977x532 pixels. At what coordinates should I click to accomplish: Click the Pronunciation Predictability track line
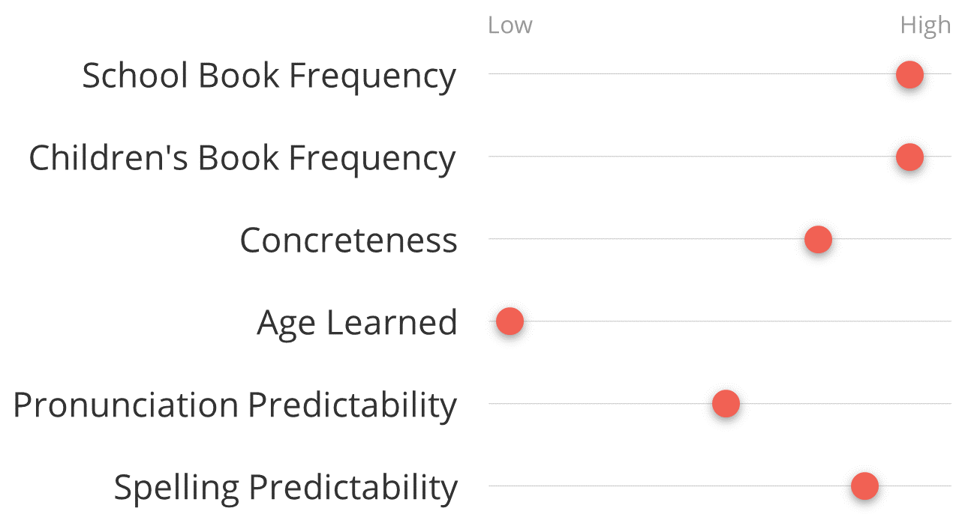pos(720,403)
